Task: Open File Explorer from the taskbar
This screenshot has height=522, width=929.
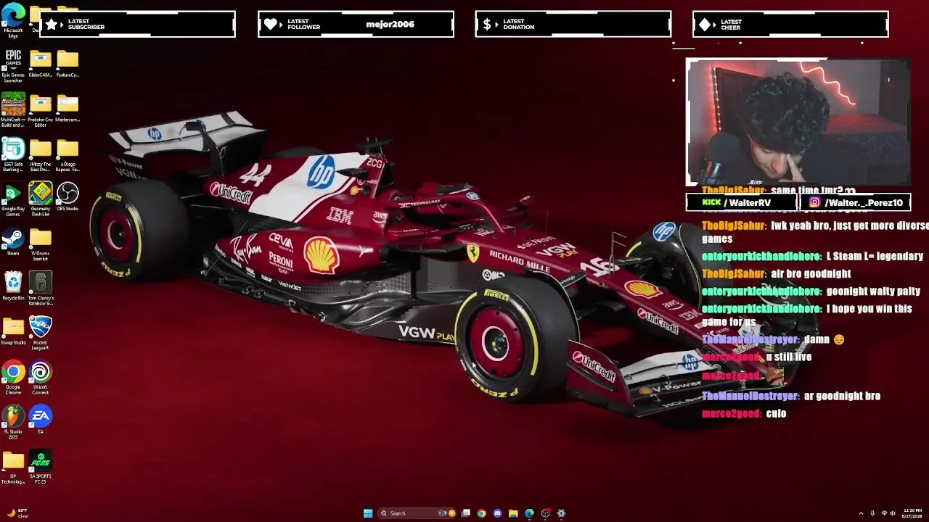Action: point(513,513)
